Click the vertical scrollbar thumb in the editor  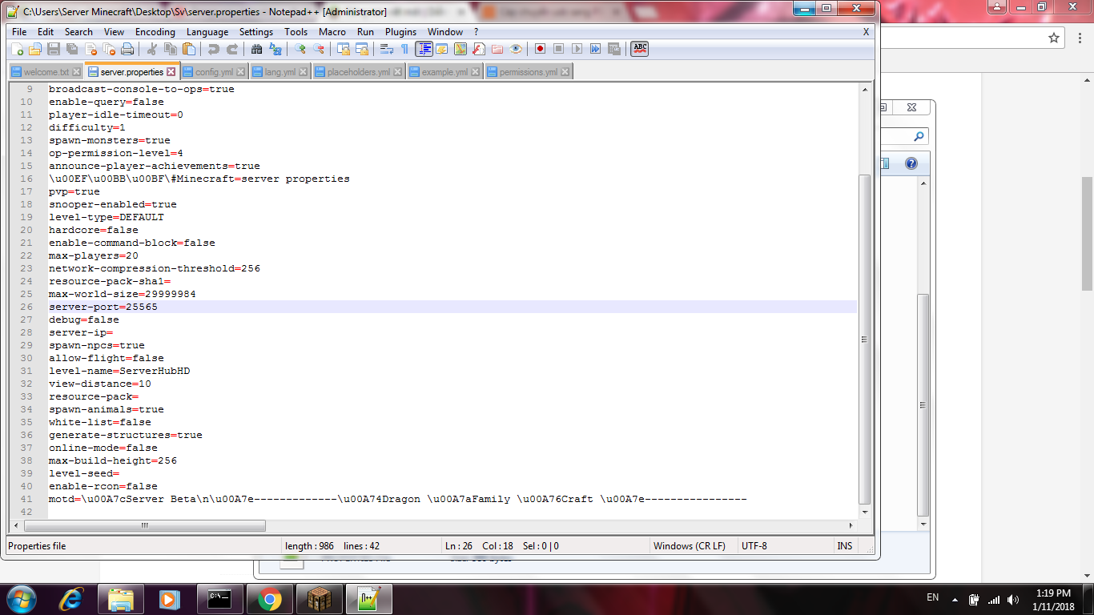coord(864,339)
